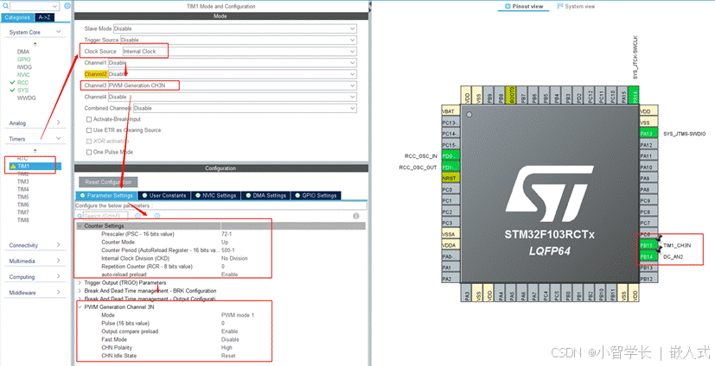This screenshot has height=366, width=715.
Task: Select the PB13 pin on the chip
Action: pos(649,268)
